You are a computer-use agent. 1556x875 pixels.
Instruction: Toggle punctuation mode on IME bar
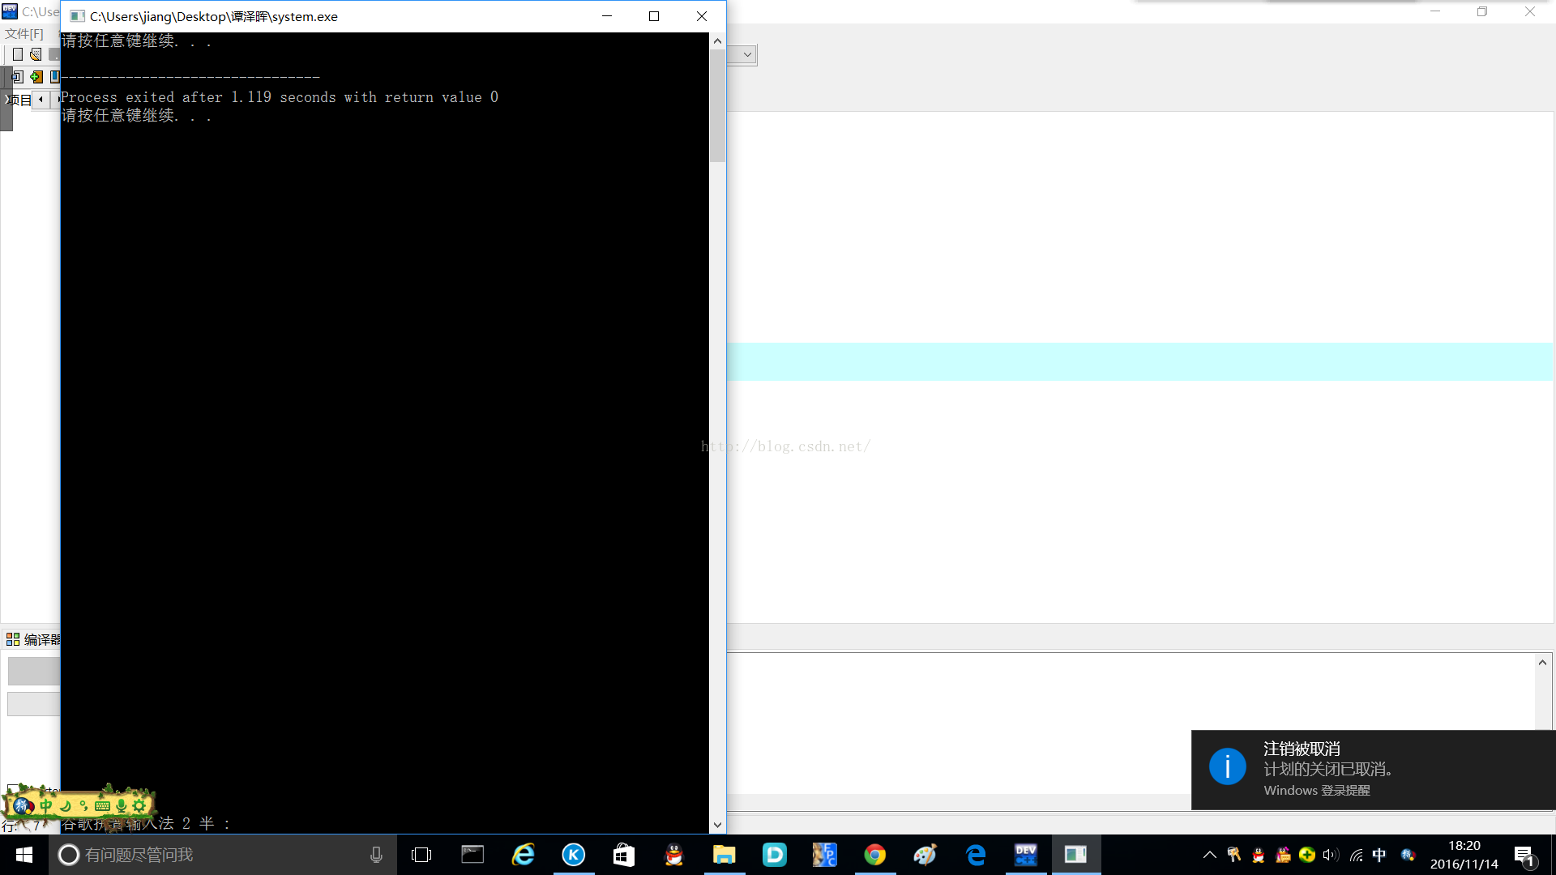coord(83,805)
